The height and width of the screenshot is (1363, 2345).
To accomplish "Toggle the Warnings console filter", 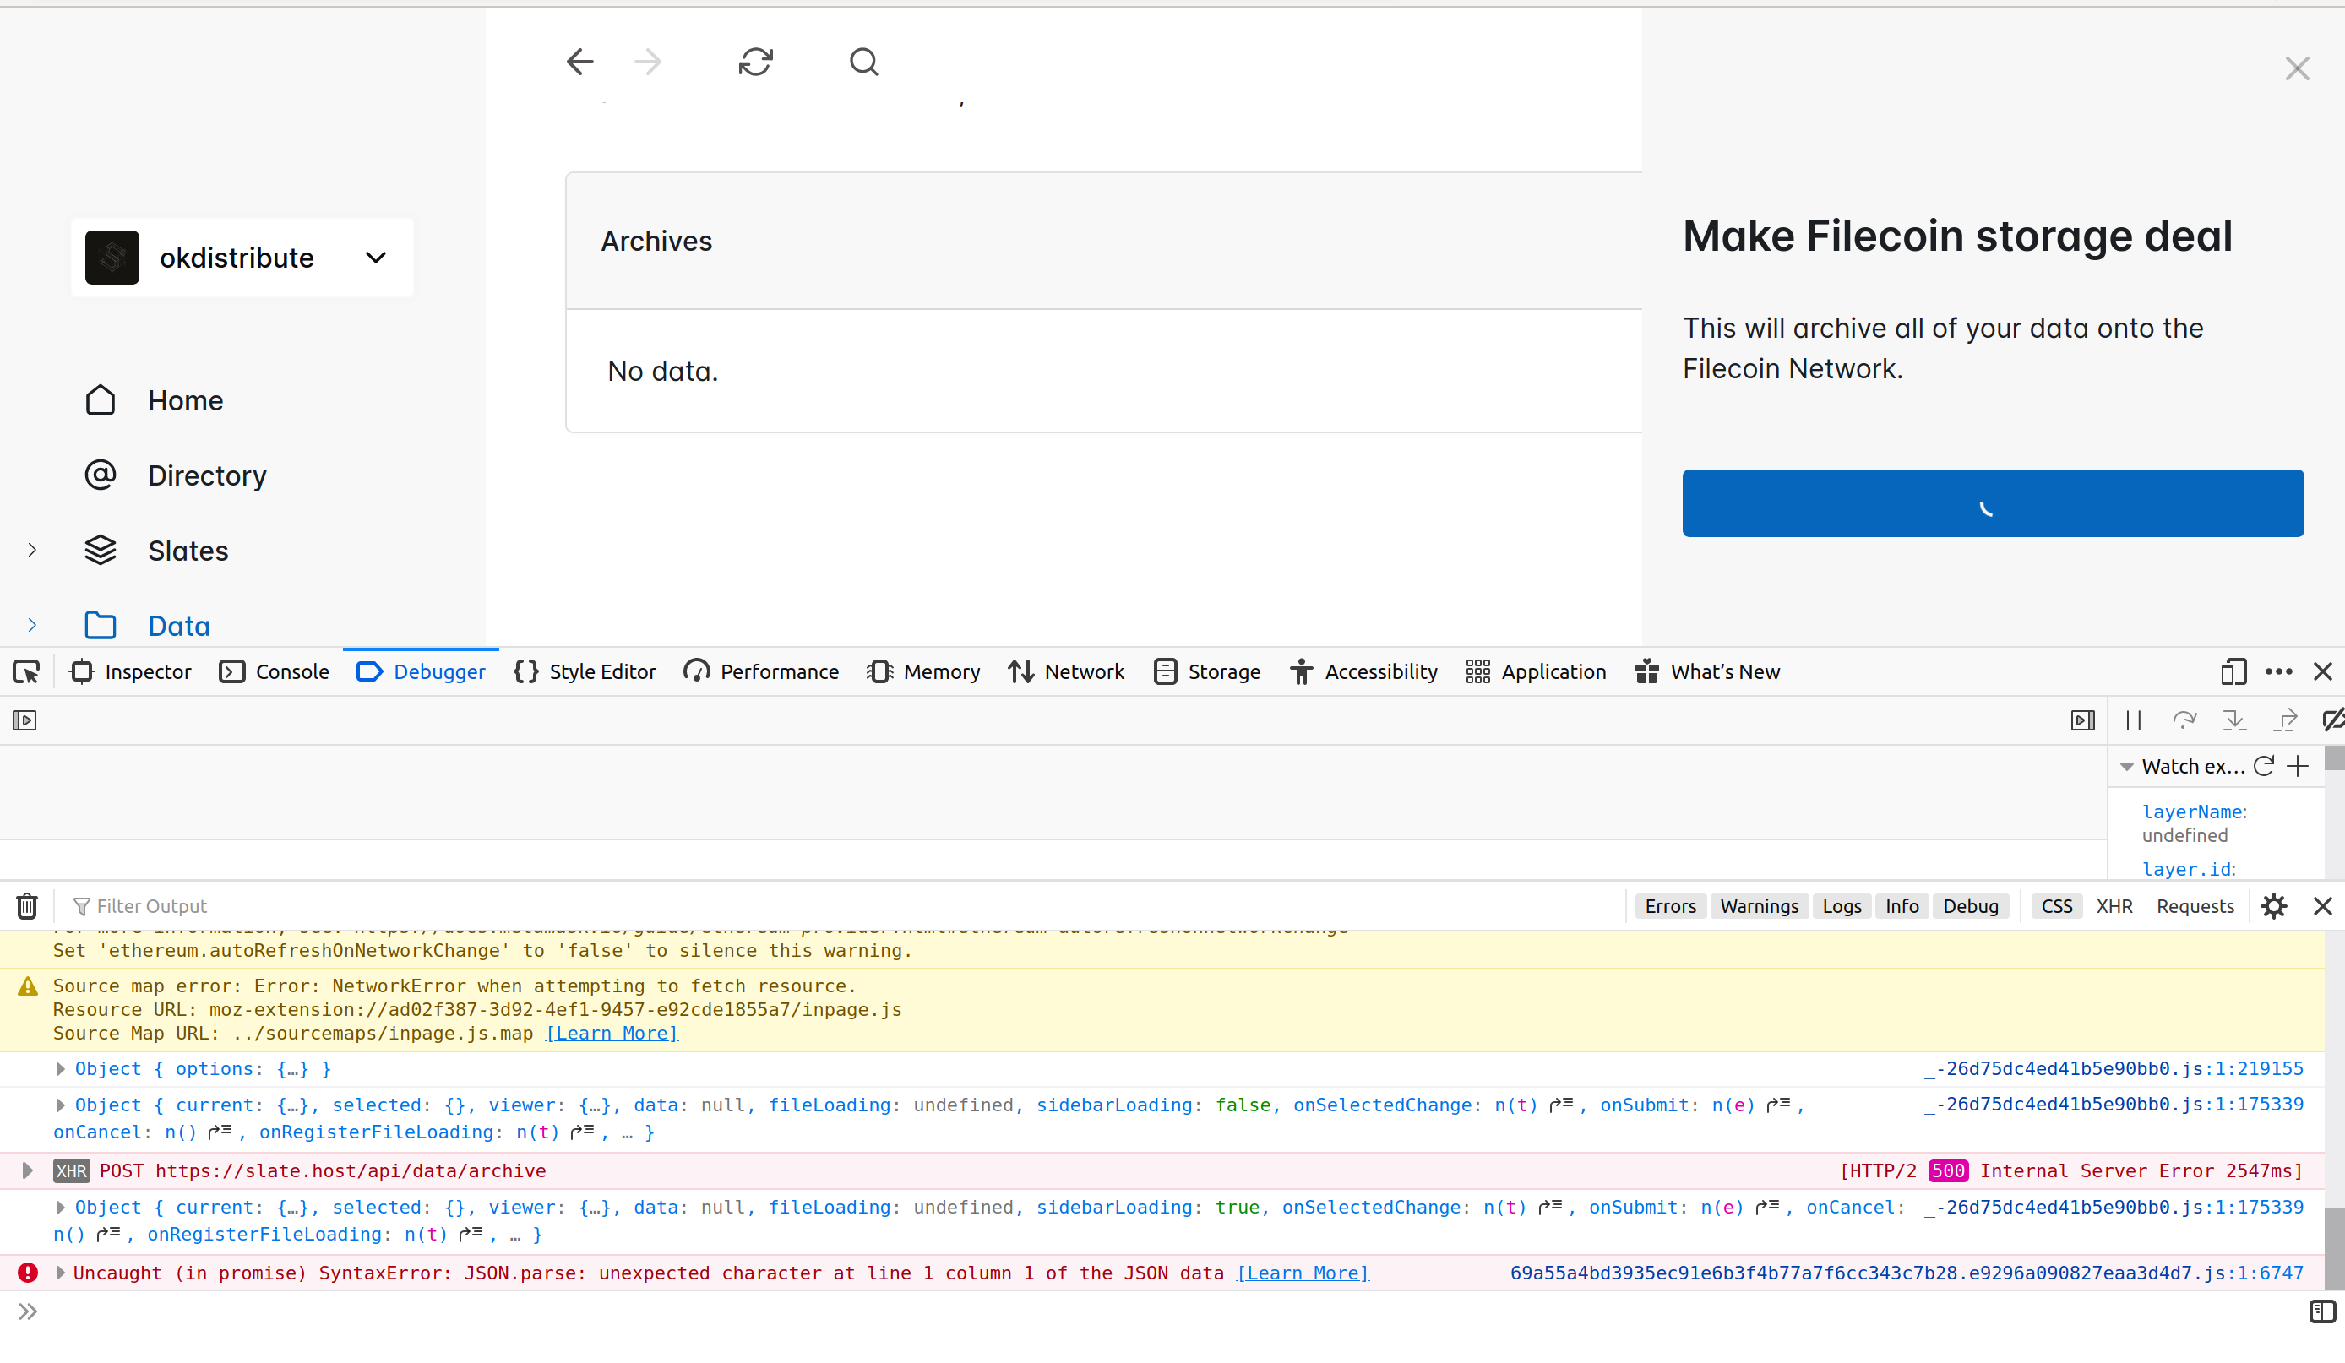I will tap(1759, 906).
